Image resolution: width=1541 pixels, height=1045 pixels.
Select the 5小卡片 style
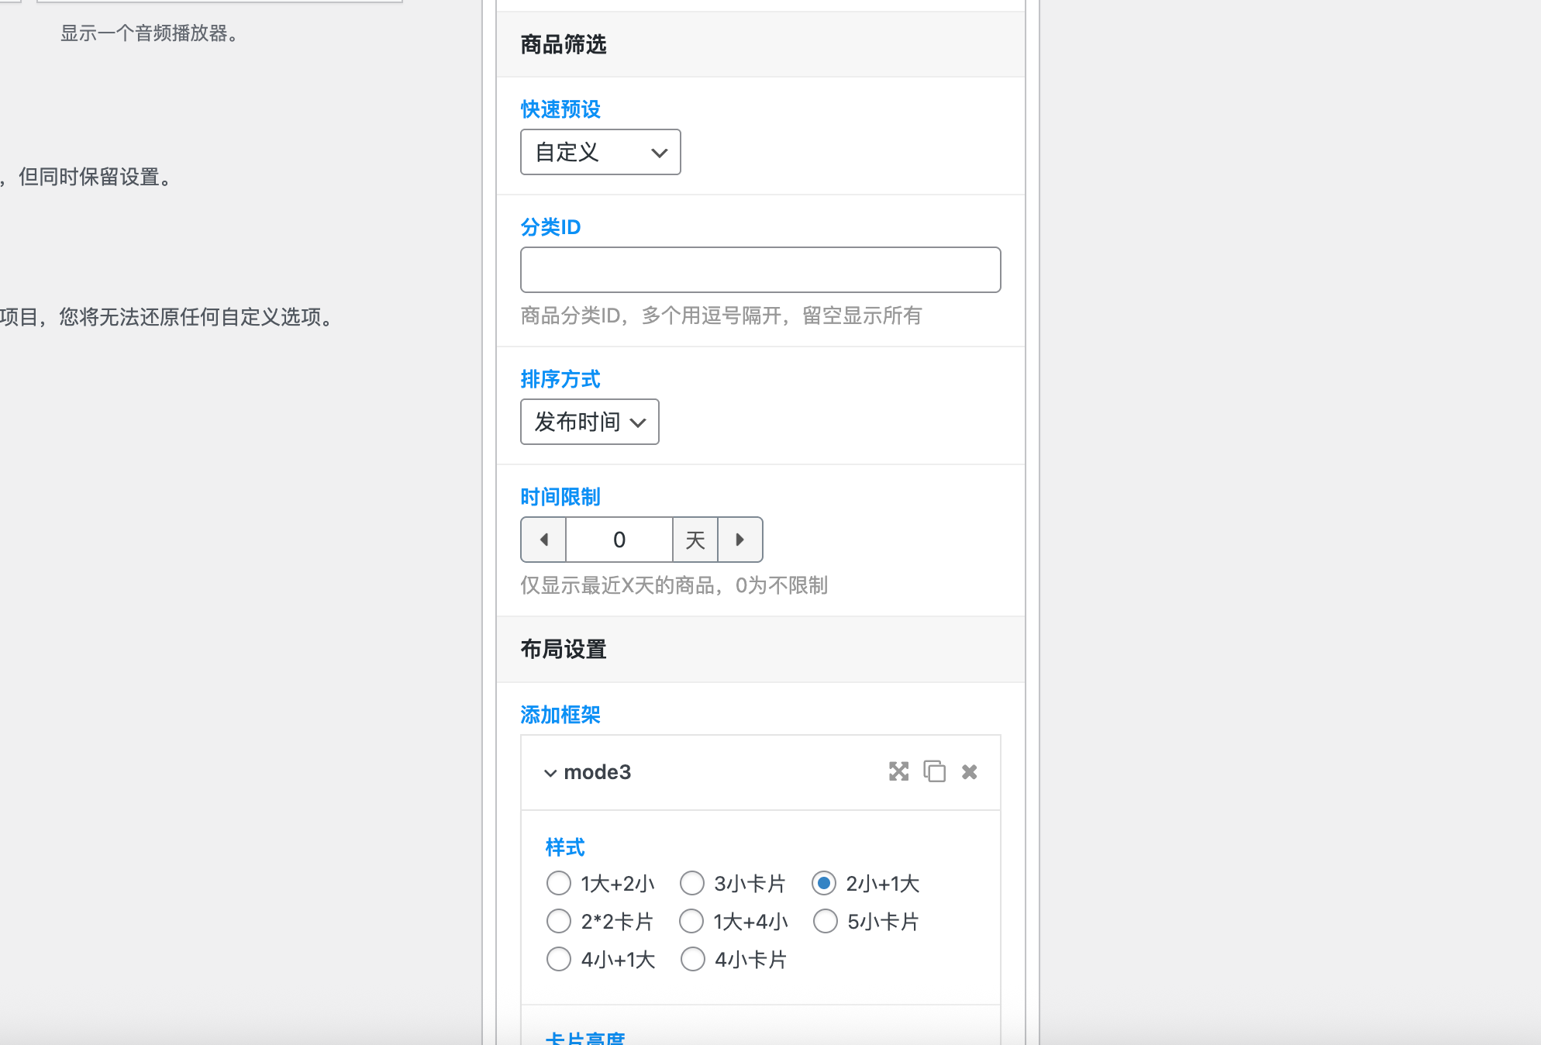tap(826, 921)
